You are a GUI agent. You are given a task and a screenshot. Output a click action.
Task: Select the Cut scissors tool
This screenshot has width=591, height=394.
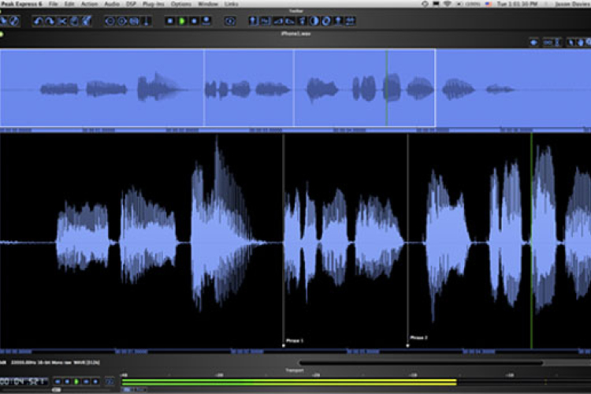click(62, 20)
